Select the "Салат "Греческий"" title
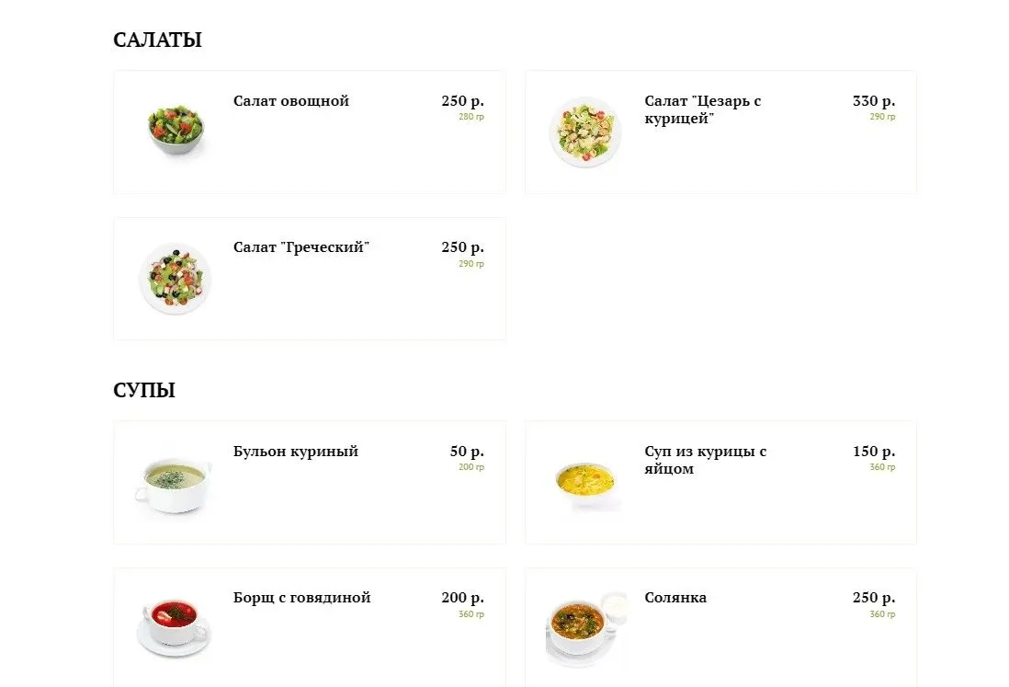 [300, 247]
